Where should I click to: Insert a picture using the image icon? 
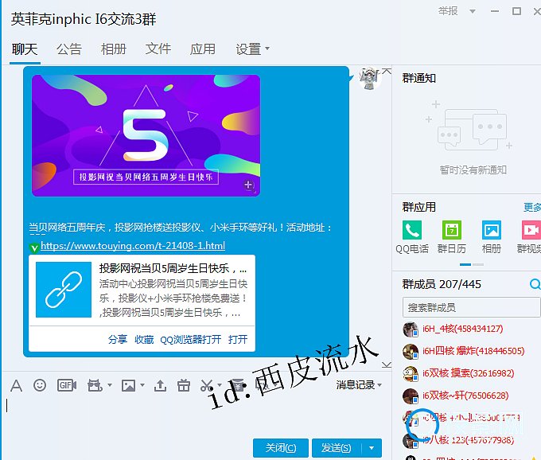[128, 385]
